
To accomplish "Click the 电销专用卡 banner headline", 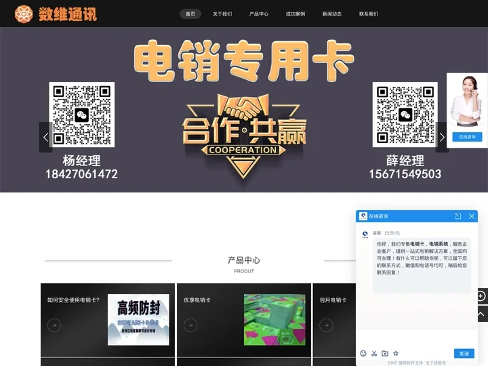I will coord(244,61).
